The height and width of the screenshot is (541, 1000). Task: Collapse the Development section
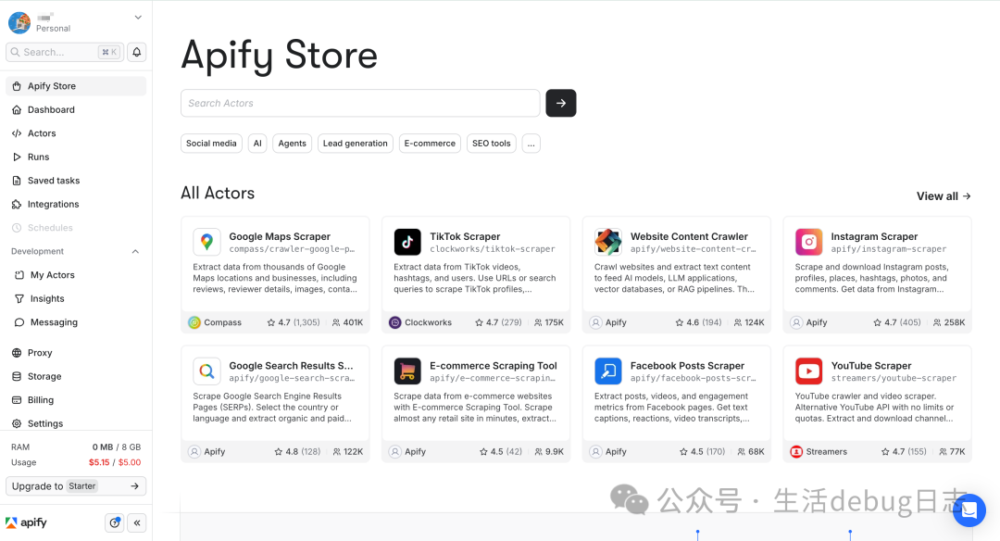pyautogui.click(x=135, y=251)
